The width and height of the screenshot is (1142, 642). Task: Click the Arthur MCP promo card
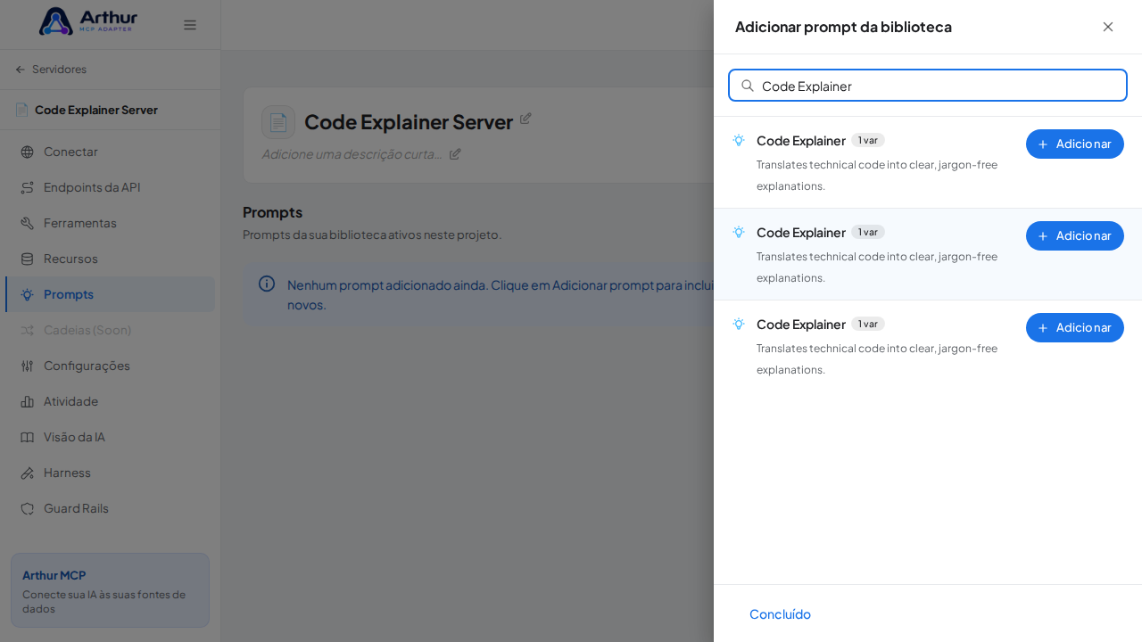pos(110,589)
